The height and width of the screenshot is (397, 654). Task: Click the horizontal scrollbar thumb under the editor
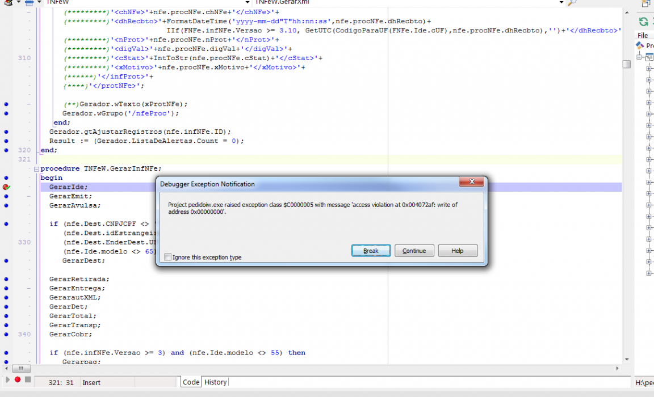click(21, 368)
